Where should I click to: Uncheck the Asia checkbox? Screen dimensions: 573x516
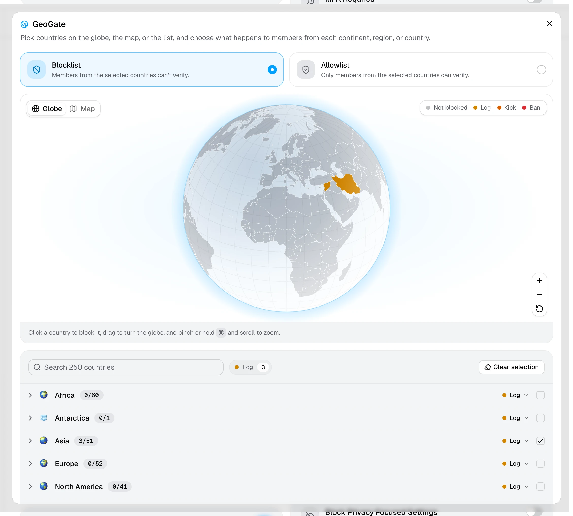540,441
